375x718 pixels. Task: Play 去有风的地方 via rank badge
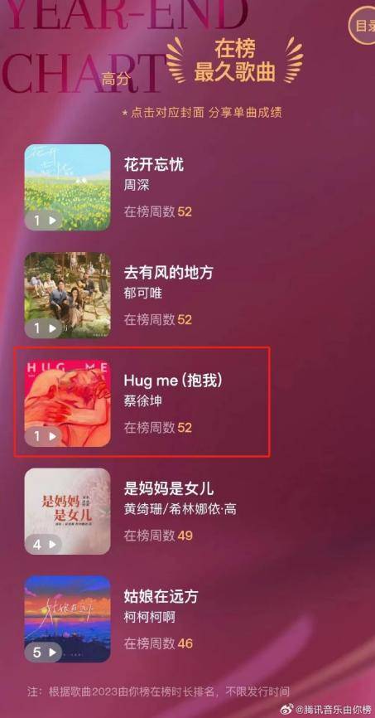tap(43, 328)
